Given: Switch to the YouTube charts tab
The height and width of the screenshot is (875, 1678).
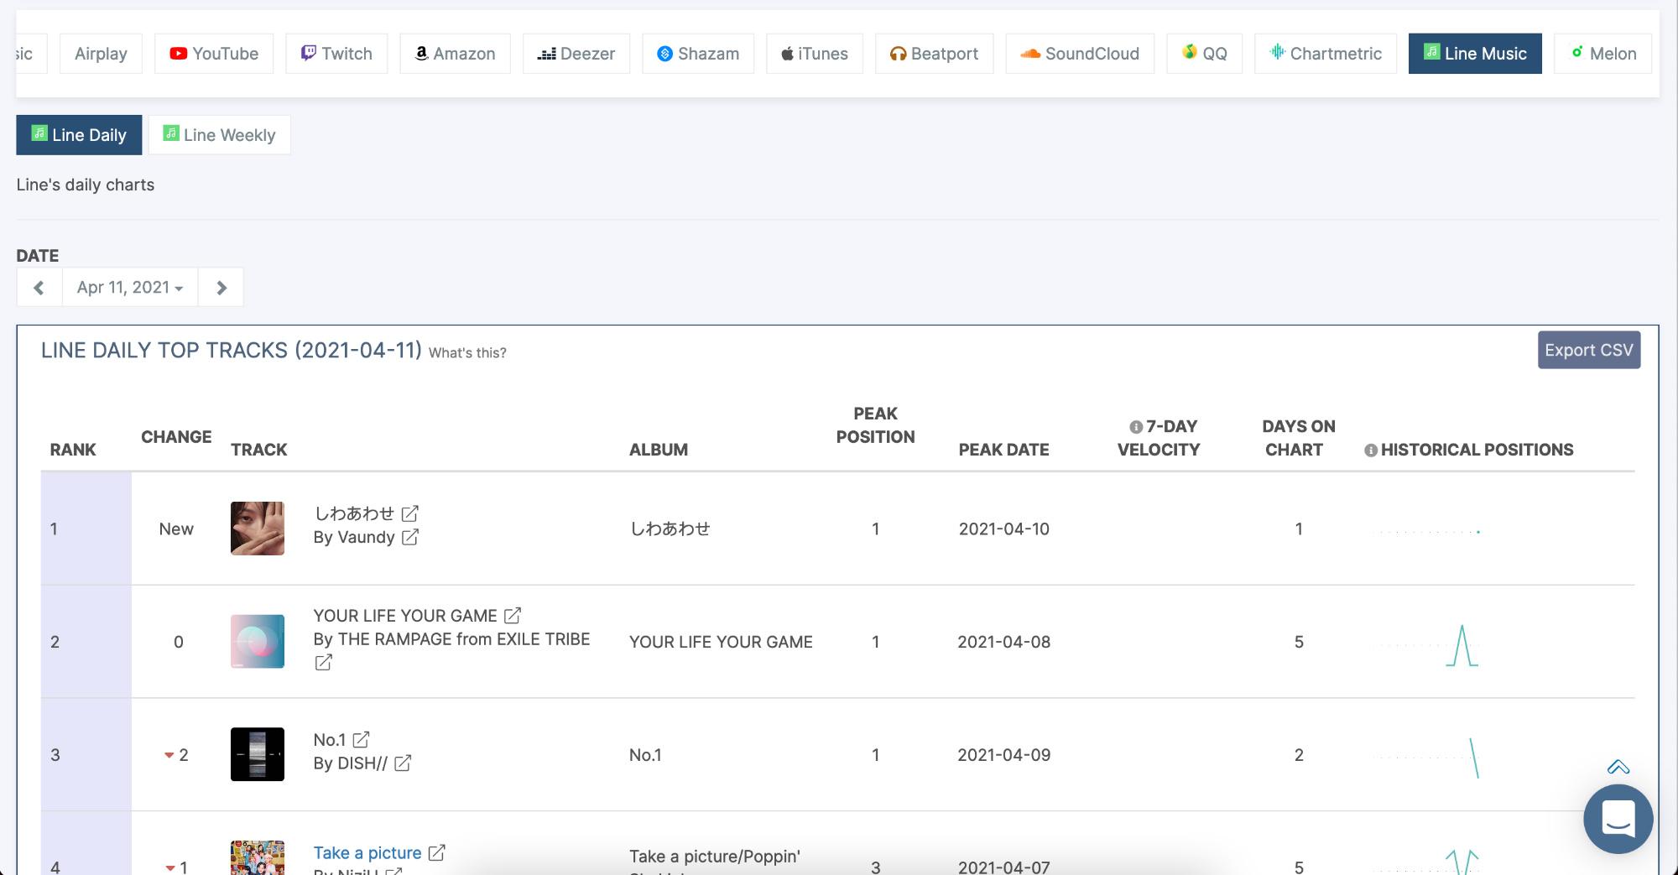Looking at the screenshot, I should (x=214, y=54).
